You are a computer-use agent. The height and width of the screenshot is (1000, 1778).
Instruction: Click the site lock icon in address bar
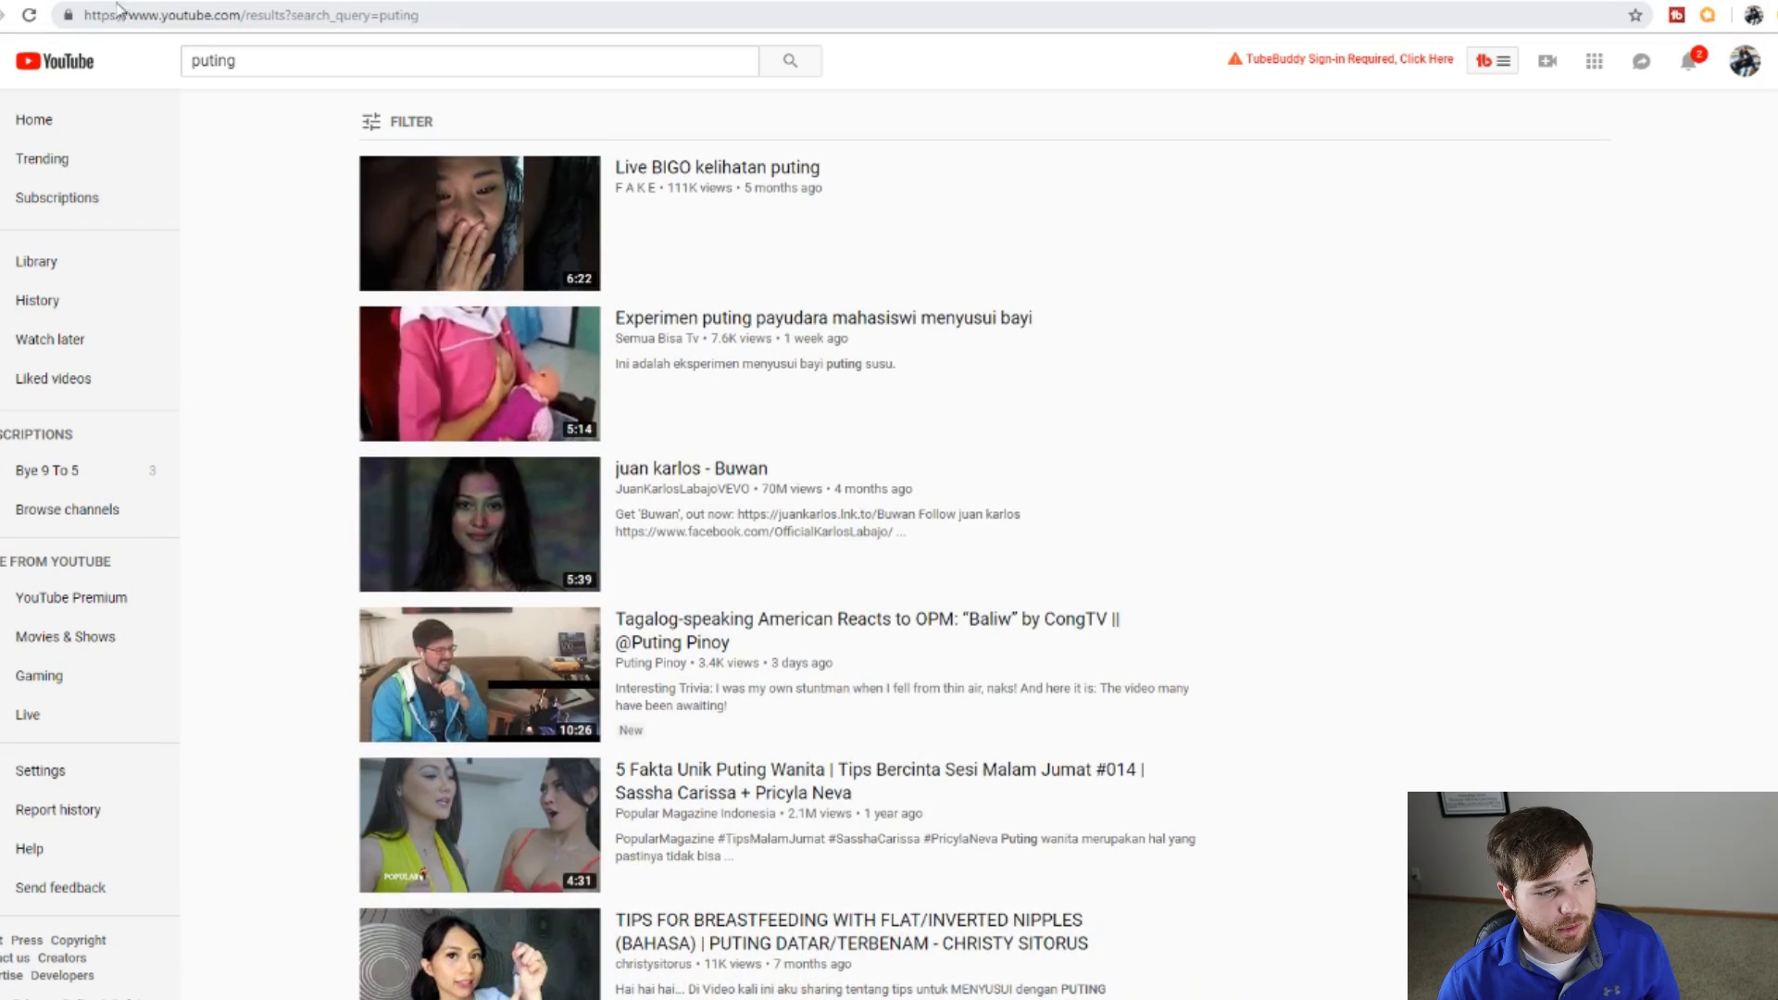coord(68,15)
